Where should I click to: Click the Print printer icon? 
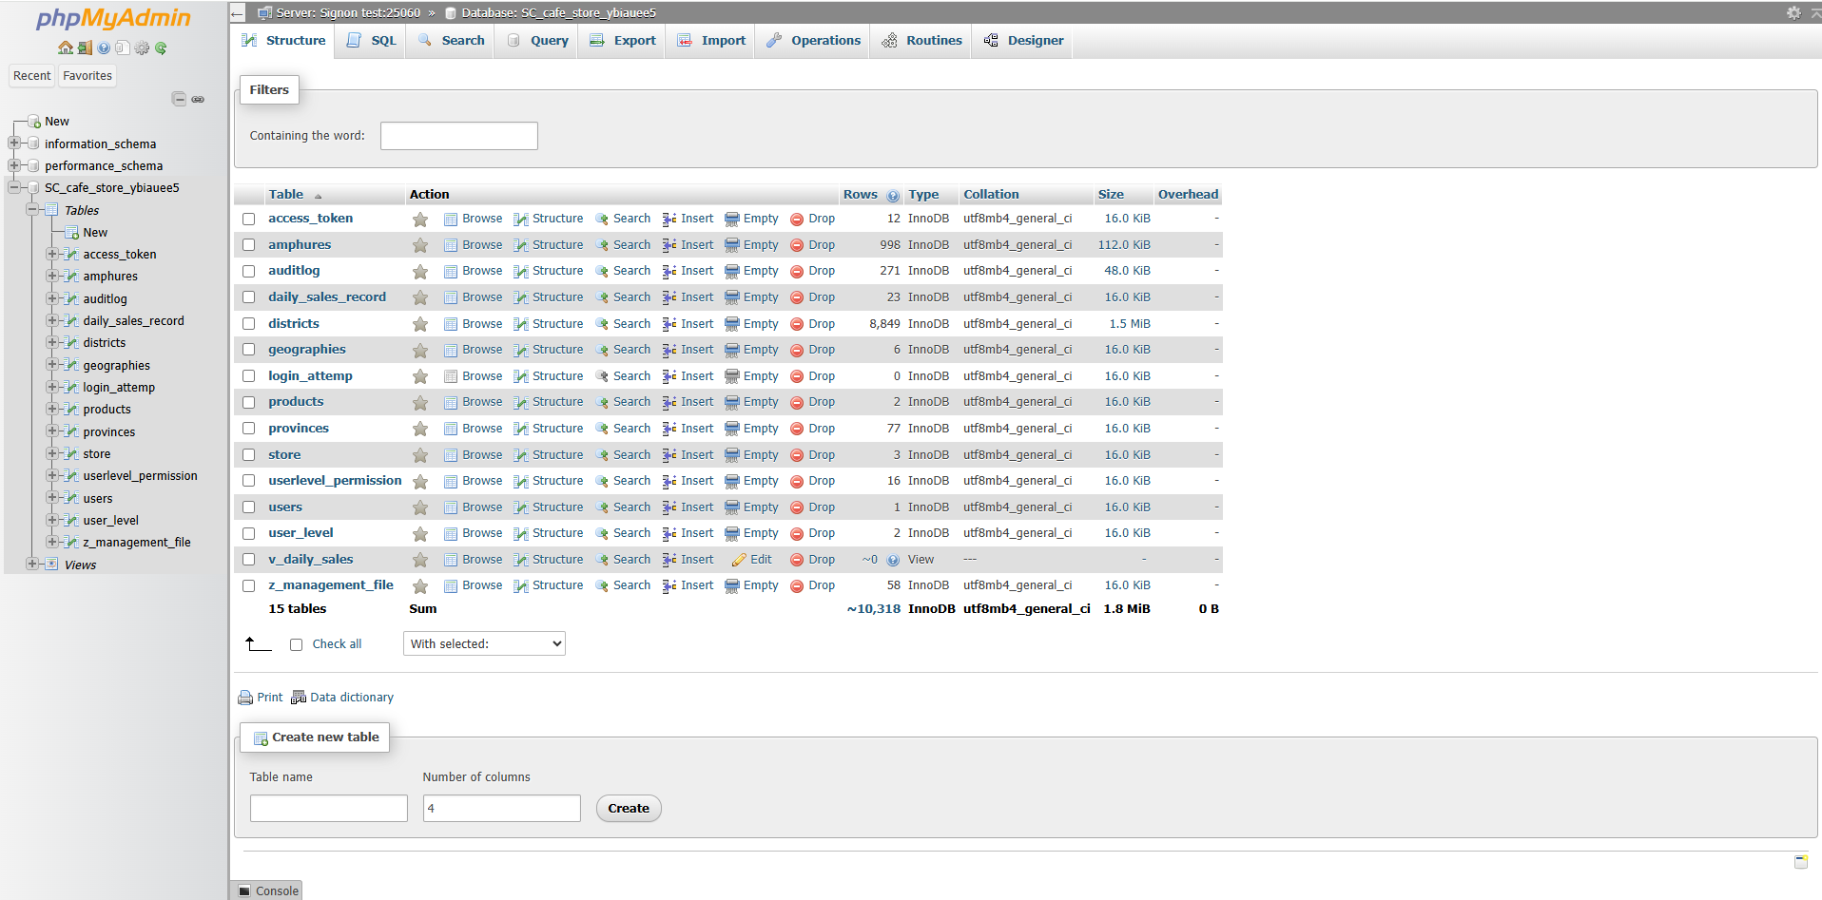245,698
